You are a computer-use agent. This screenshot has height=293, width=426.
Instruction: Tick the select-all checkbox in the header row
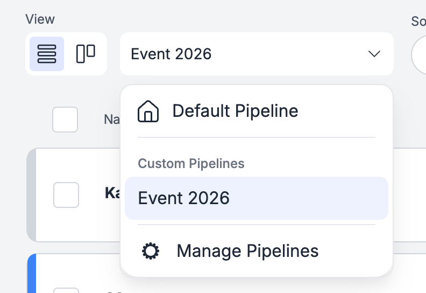coord(65,120)
